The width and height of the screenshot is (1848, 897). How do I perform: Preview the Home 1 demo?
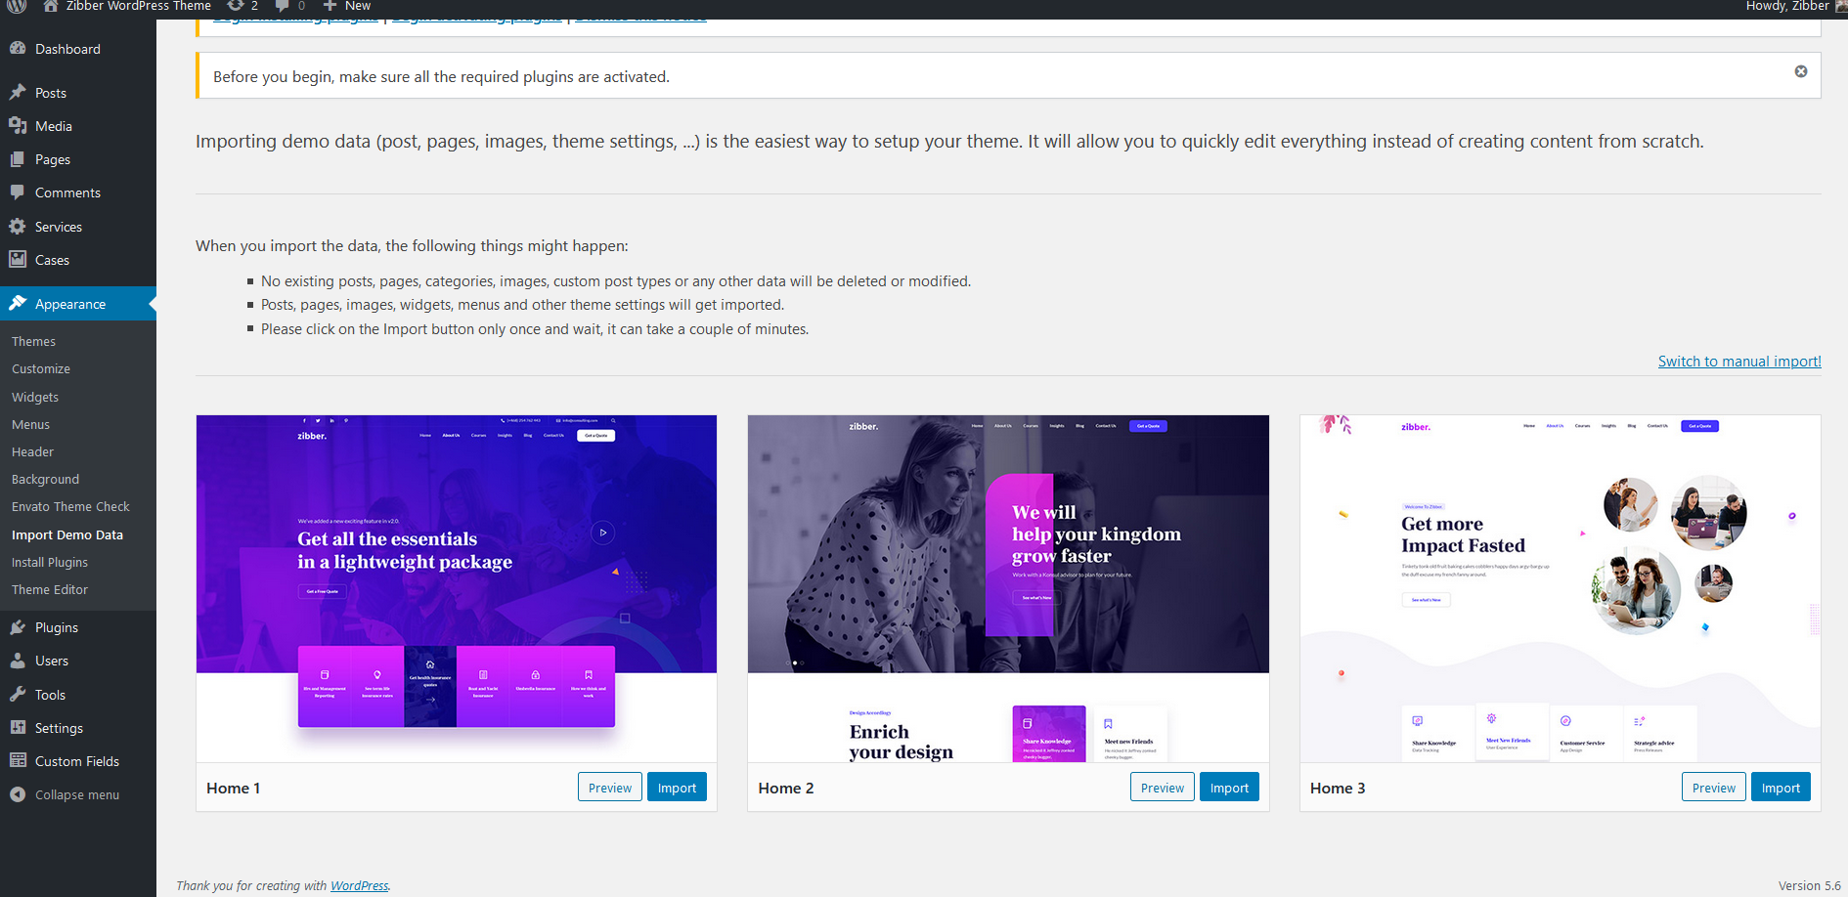[x=610, y=788]
